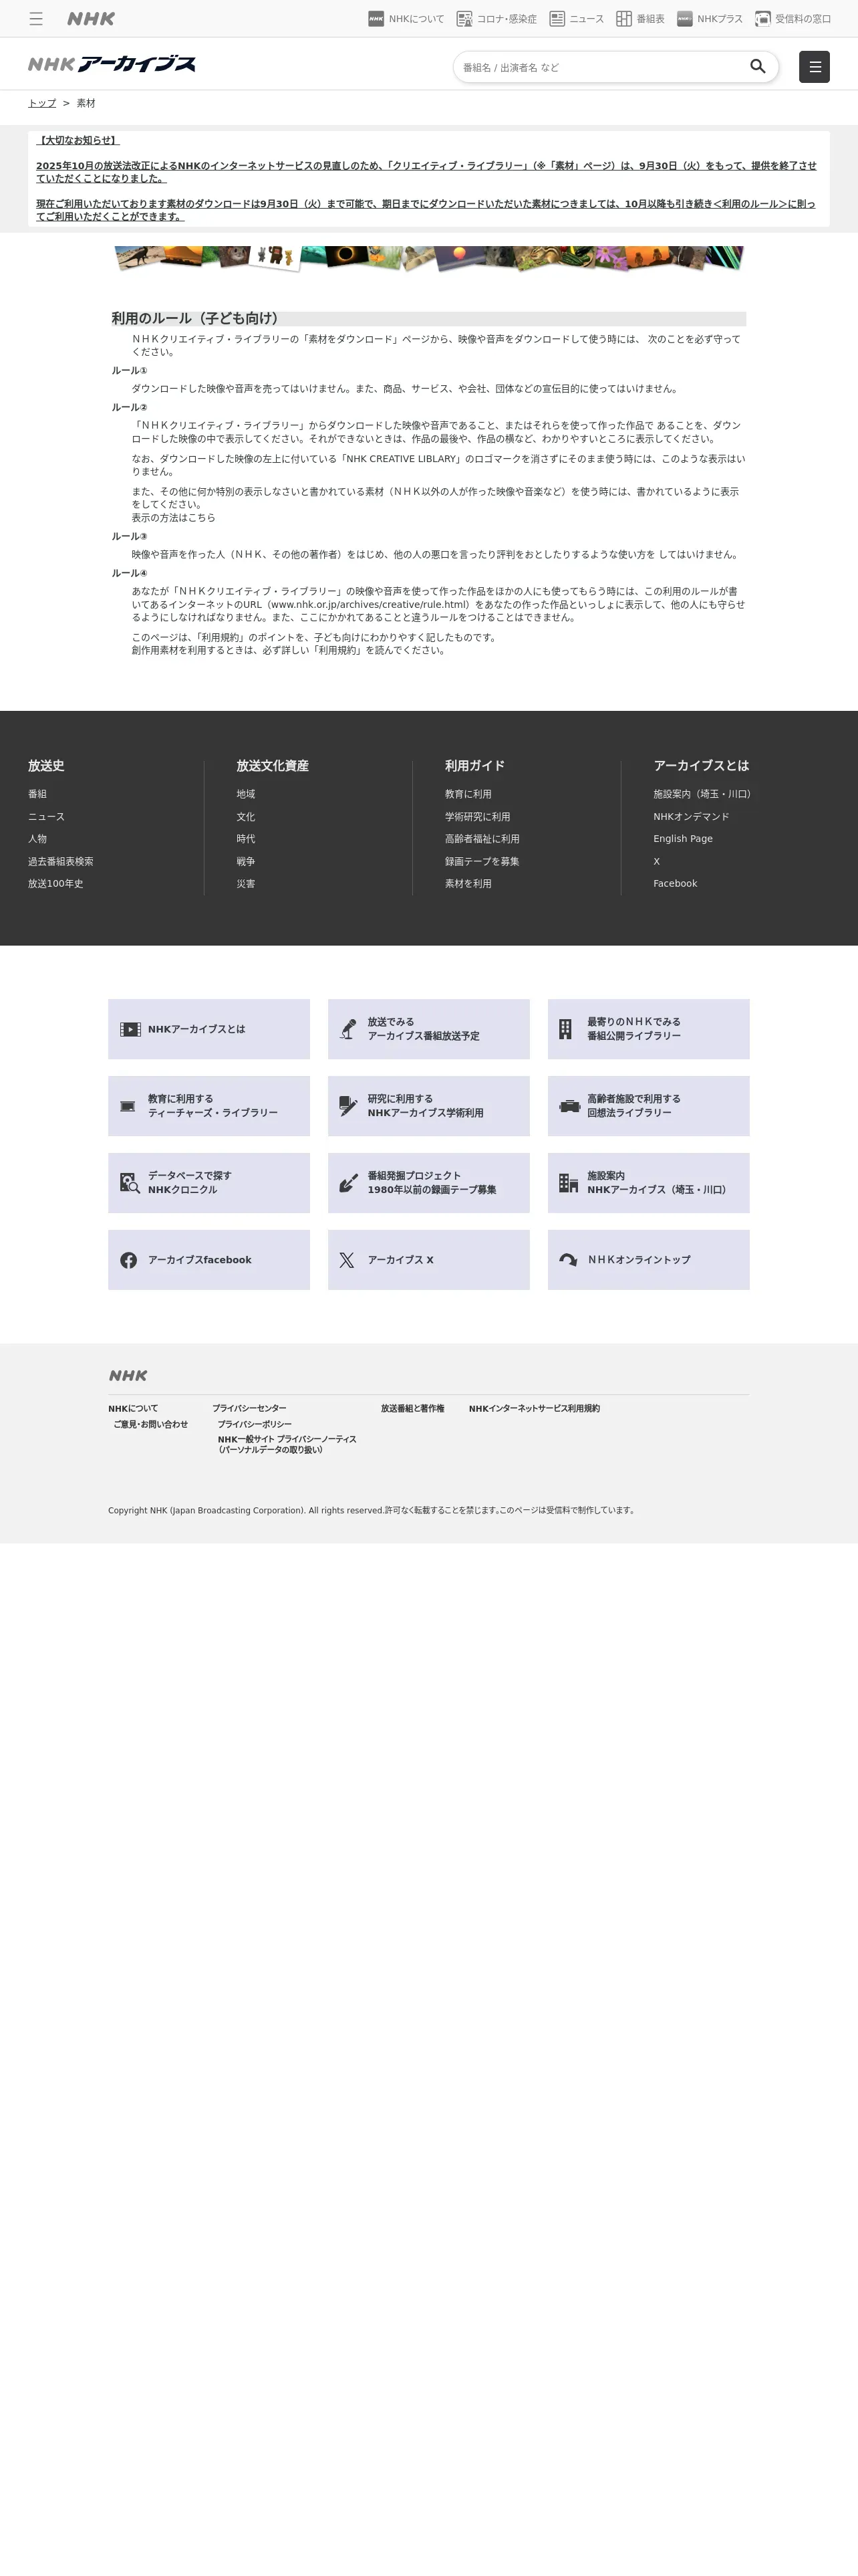This screenshot has width=858, height=2576.
Task: Open ご意見・お問い合わせ link
Action: click(x=151, y=1424)
